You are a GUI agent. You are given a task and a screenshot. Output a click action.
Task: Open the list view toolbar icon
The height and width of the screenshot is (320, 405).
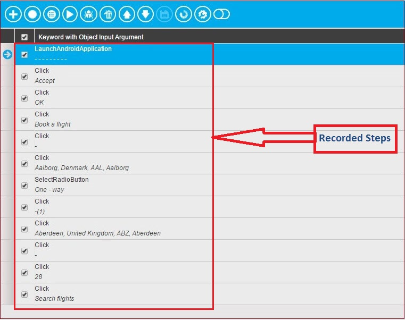52,14
